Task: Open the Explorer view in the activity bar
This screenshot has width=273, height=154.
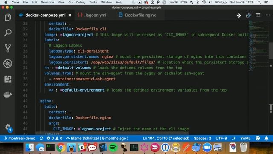Action: pos(8,17)
